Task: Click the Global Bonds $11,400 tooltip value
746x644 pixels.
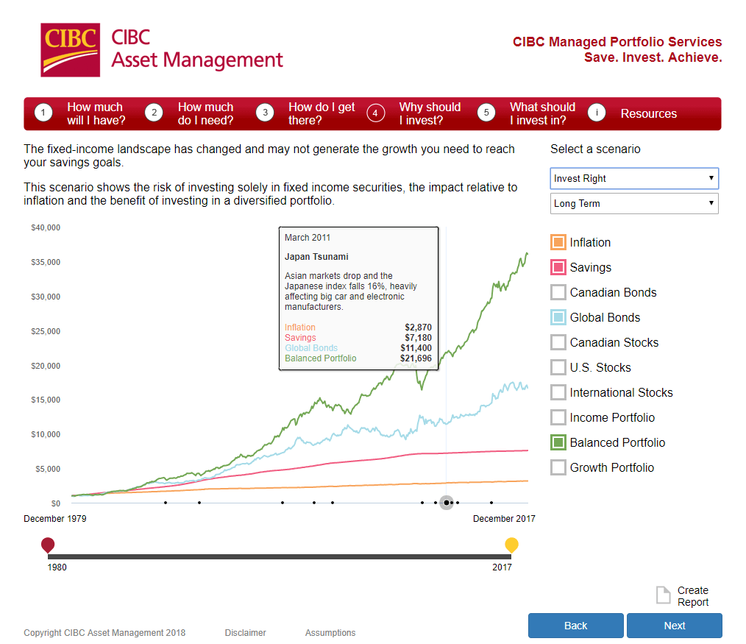Action: point(416,348)
